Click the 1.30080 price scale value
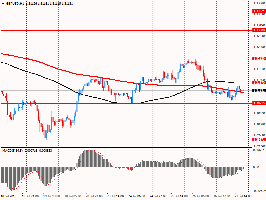This screenshot has height=200, width=266. click(259, 124)
